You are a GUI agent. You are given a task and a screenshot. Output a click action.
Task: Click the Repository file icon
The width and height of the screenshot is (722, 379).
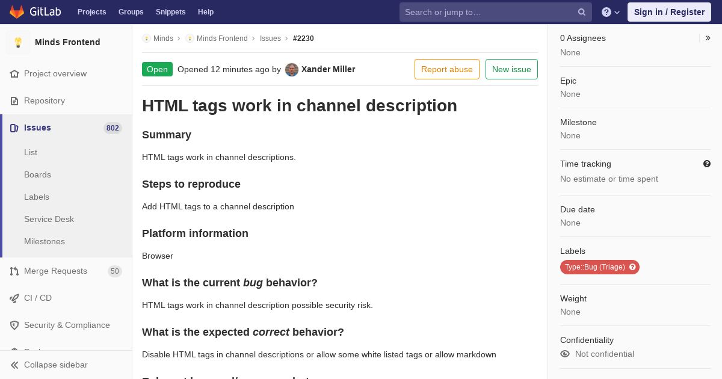14,101
